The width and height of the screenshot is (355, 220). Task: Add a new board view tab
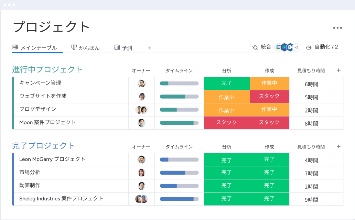[x=149, y=48]
